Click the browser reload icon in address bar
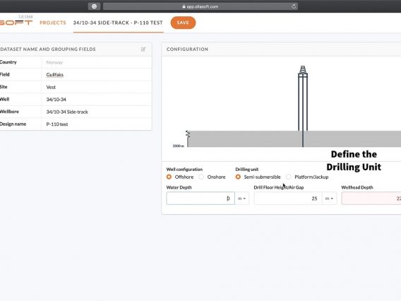 click(294, 6)
